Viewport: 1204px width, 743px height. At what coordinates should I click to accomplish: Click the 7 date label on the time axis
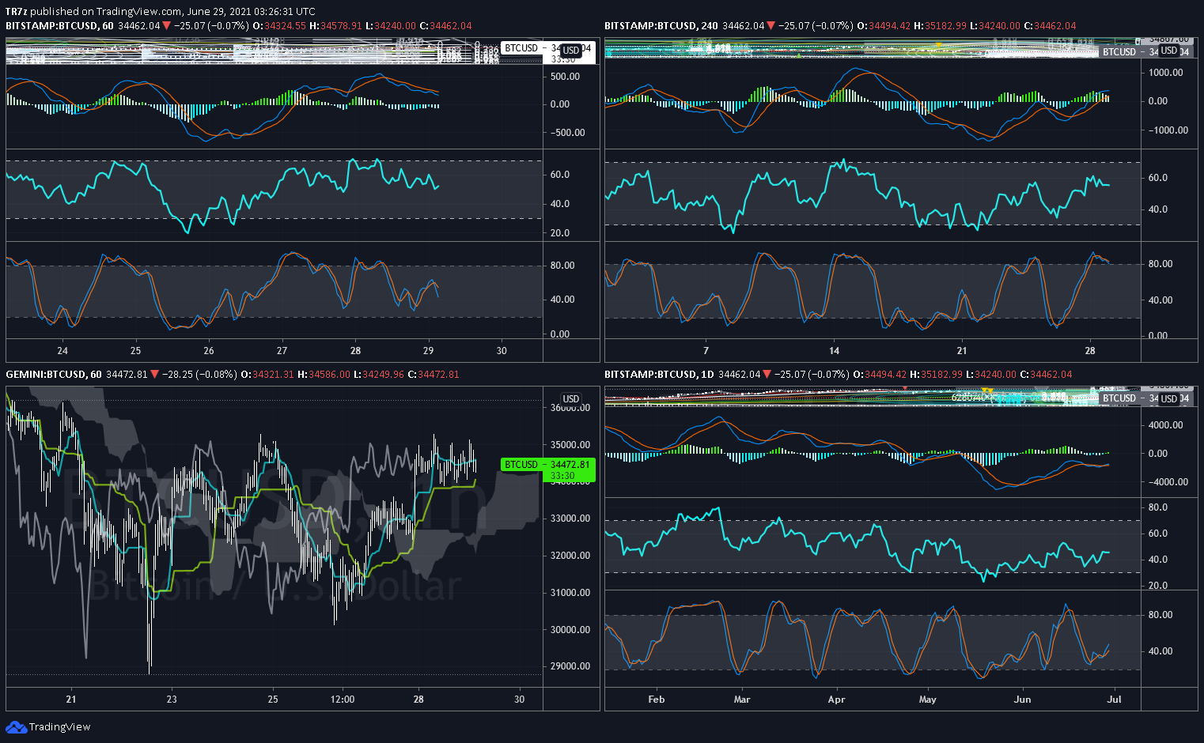pyautogui.click(x=706, y=351)
